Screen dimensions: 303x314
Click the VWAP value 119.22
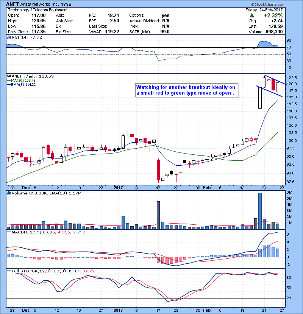point(112,32)
